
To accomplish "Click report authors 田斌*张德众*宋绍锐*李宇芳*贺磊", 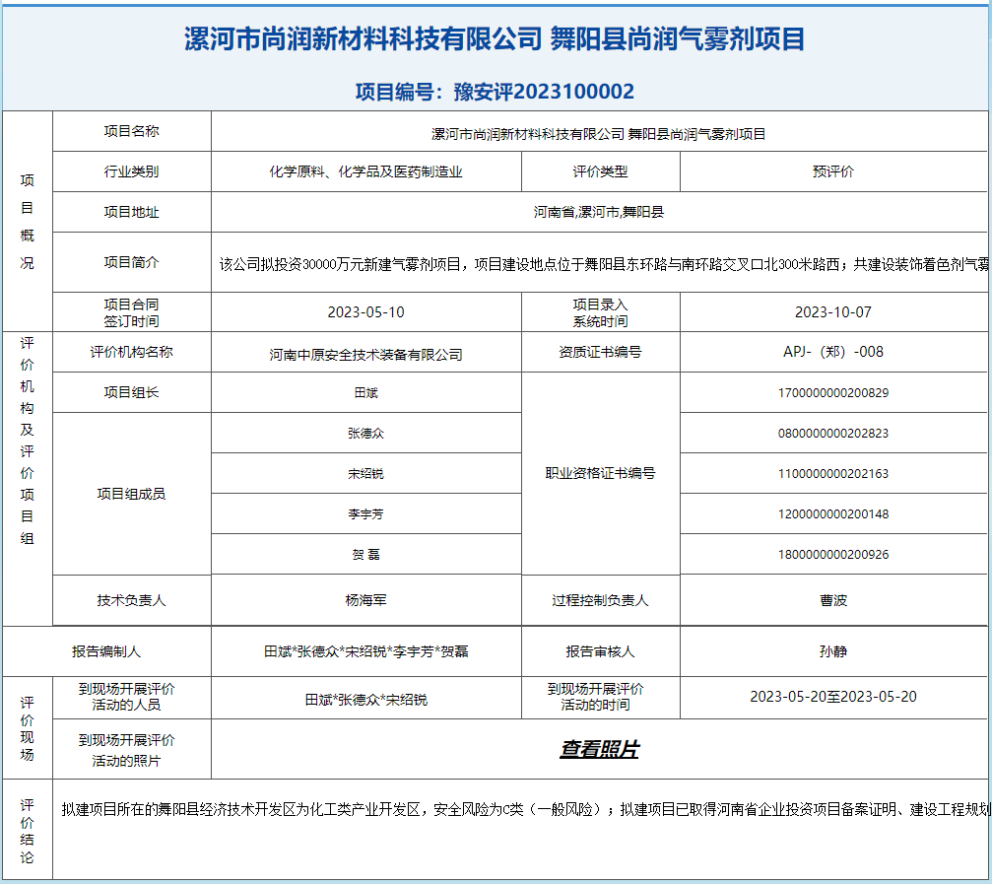I will point(365,651).
